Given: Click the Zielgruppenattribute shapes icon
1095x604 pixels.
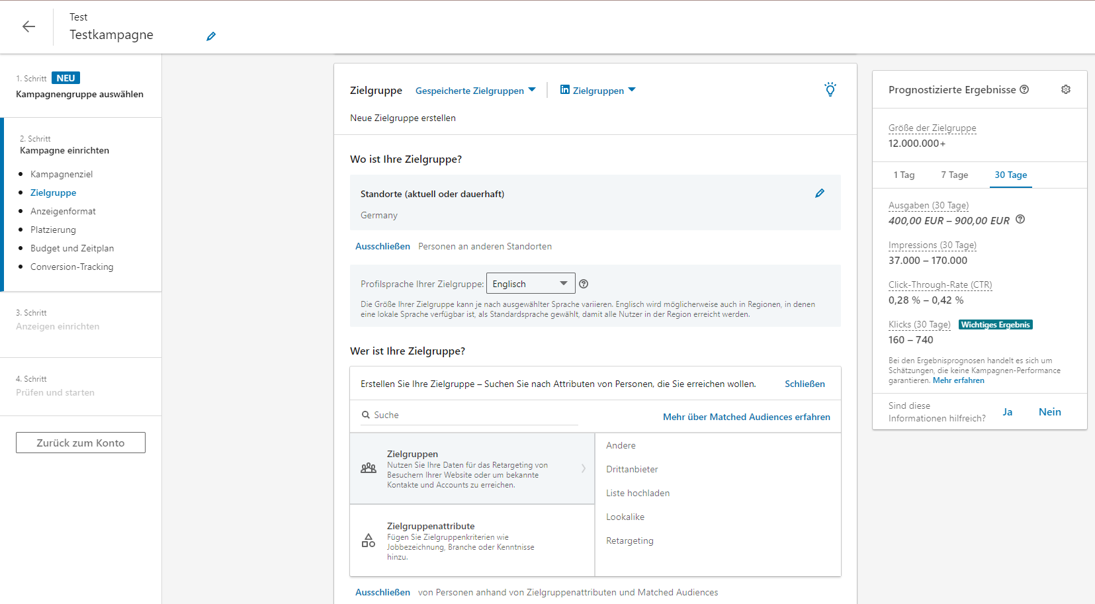Looking at the screenshot, I should [x=369, y=540].
